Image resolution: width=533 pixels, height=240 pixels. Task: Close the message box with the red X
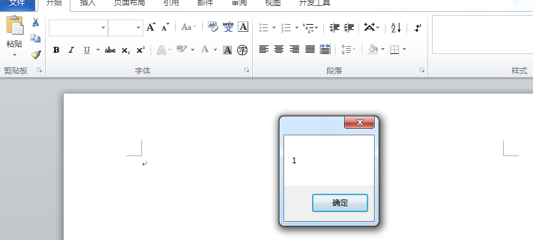359,122
